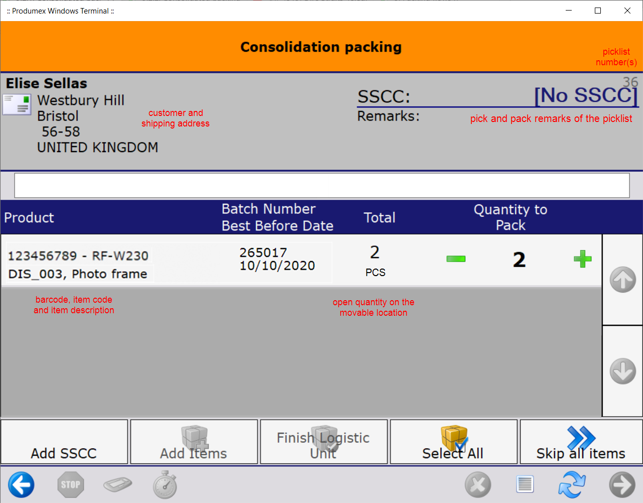The image size is (643, 503).
Task: Click the customer address card icon
Action: (x=17, y=105)
